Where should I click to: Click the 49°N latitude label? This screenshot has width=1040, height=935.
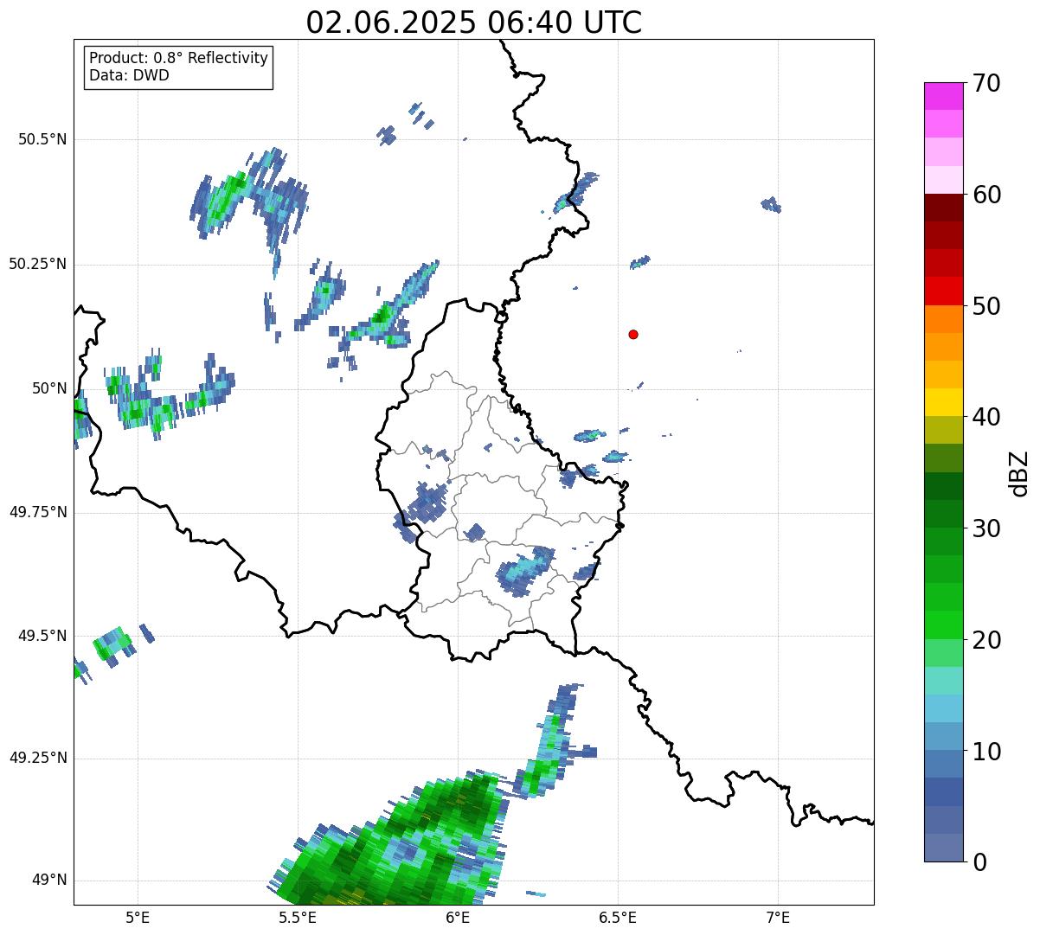[x=49, y=881]
